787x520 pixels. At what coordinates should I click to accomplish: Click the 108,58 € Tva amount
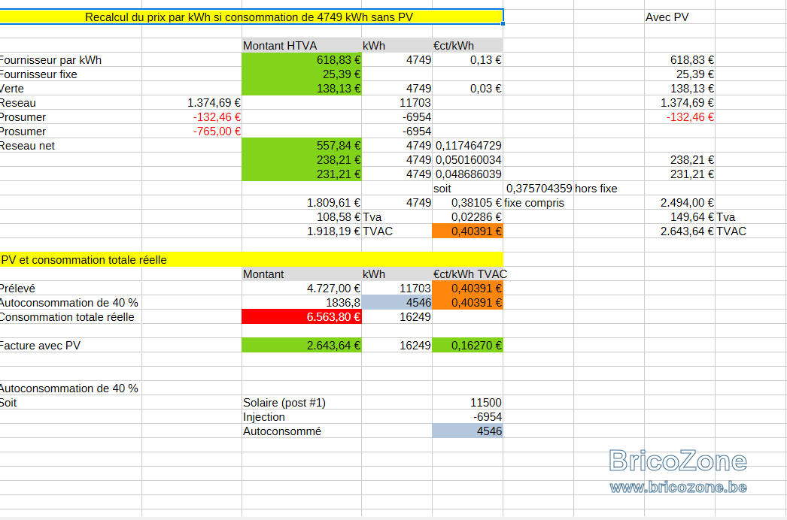[x=301, y=217]
